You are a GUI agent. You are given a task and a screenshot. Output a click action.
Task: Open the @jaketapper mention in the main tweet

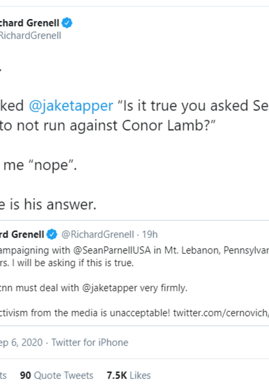pos(71,106)
